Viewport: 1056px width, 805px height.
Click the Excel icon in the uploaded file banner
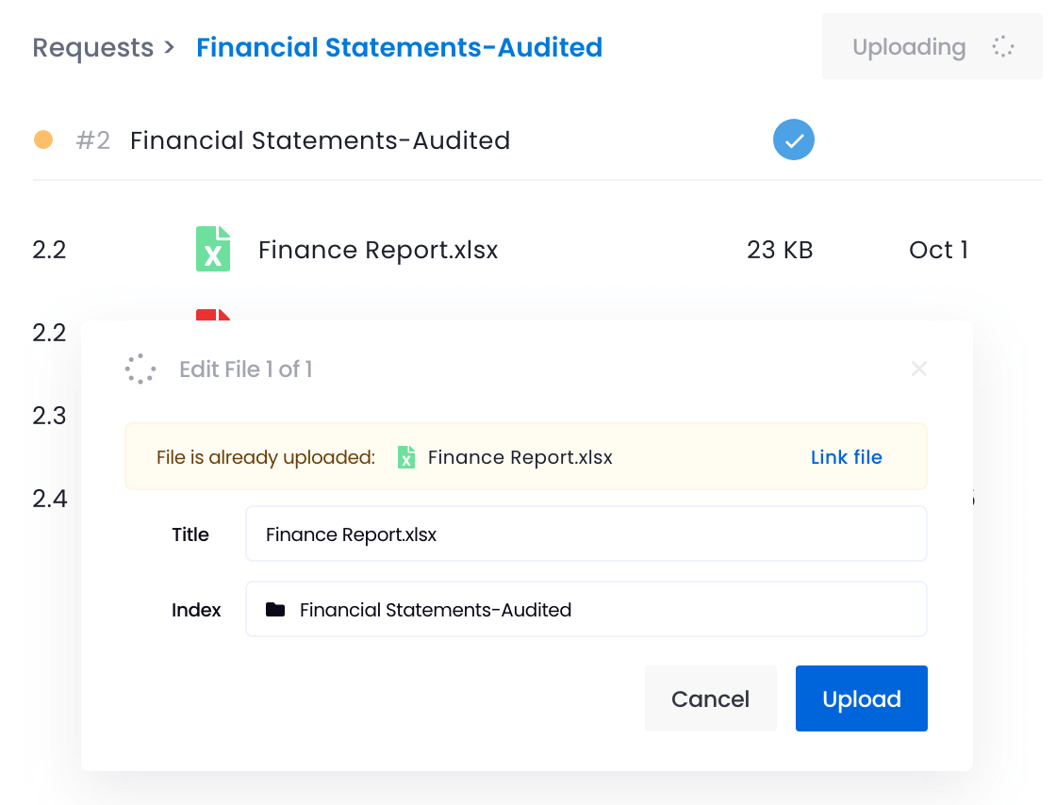406,457
